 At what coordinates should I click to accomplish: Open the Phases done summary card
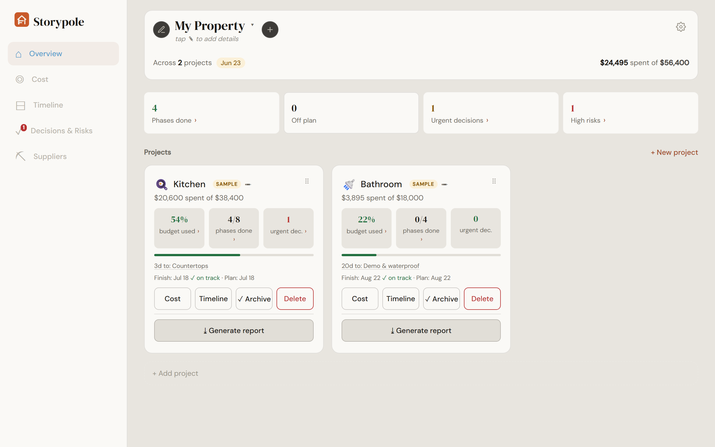click(x=211, y=113)
